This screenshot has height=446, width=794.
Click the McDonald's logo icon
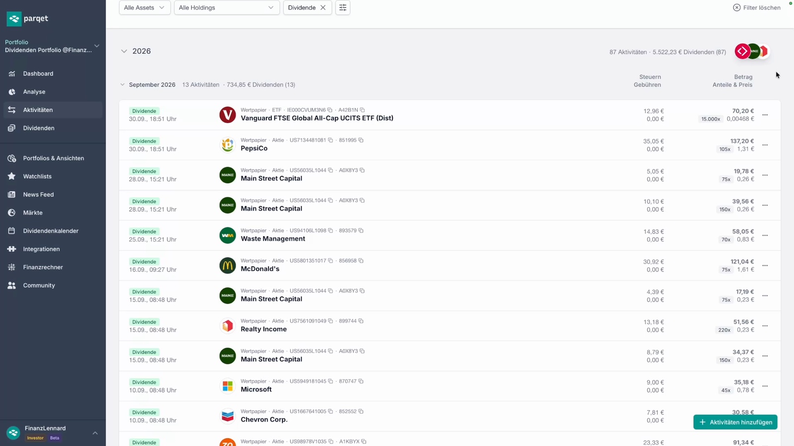click(x=228, y=266)
